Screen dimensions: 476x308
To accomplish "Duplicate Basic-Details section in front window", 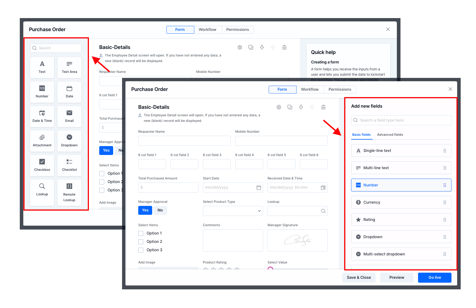I will pos(290,107).
